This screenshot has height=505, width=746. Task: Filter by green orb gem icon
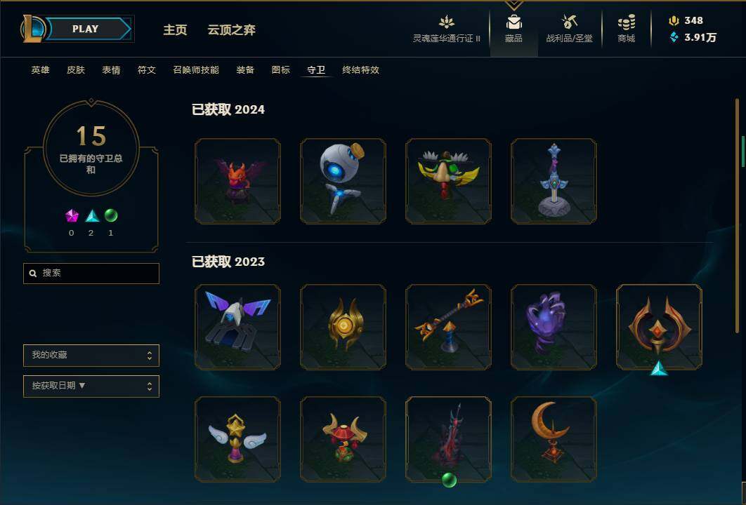click(x=111, y=216)
